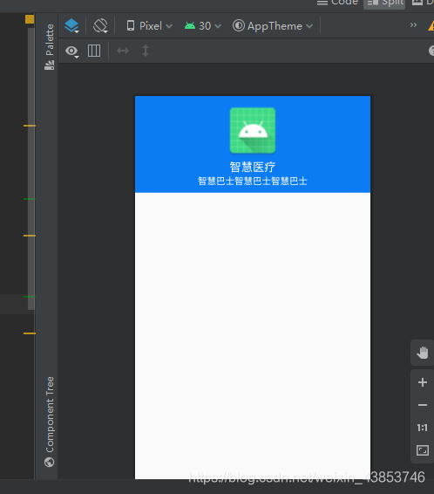Open the Design Surface layers selector

click(72, 26)
